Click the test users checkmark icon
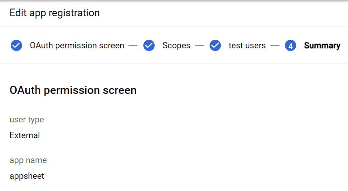This screenshot has height=191, width=348. [215, 45]
